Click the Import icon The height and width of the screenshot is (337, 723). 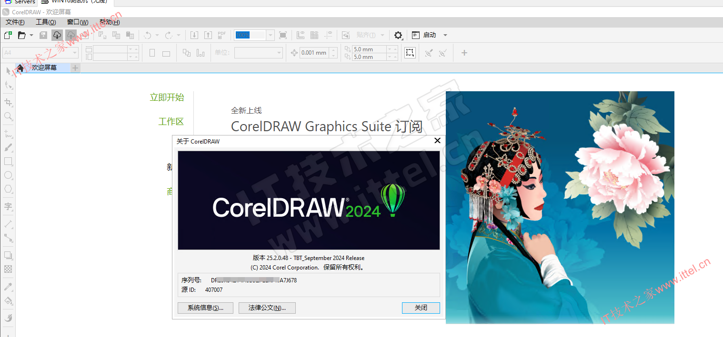coord(194,35)
